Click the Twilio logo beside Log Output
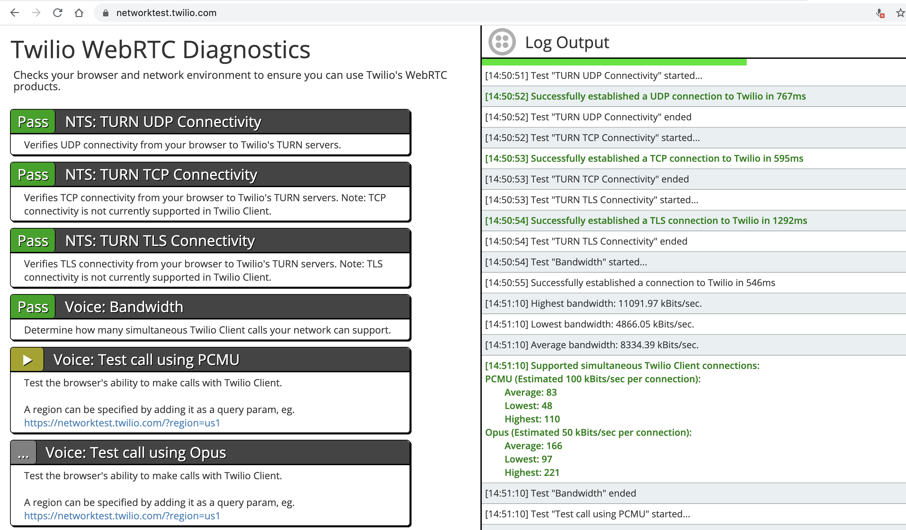Screen dimensions: 906x530 click(x=502, y=42)
